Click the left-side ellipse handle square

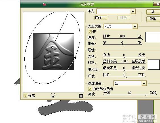click(30, 37)
